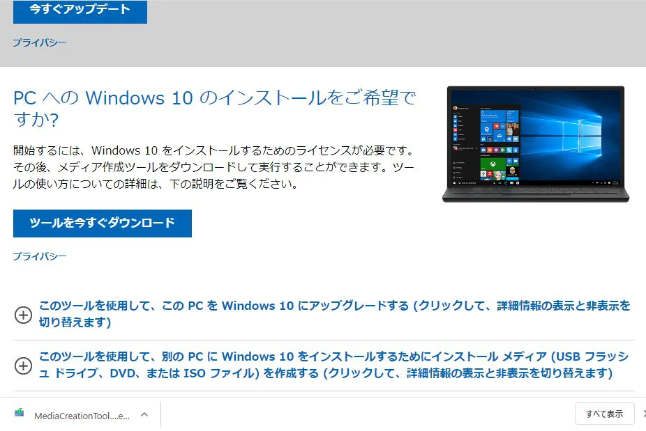Click the 今すぐアップデート button
Screen dimensions: 646x431
pyautogui.click(x=80, y=10)
